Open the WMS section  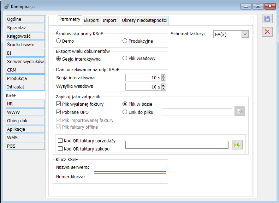pos(25,138)
